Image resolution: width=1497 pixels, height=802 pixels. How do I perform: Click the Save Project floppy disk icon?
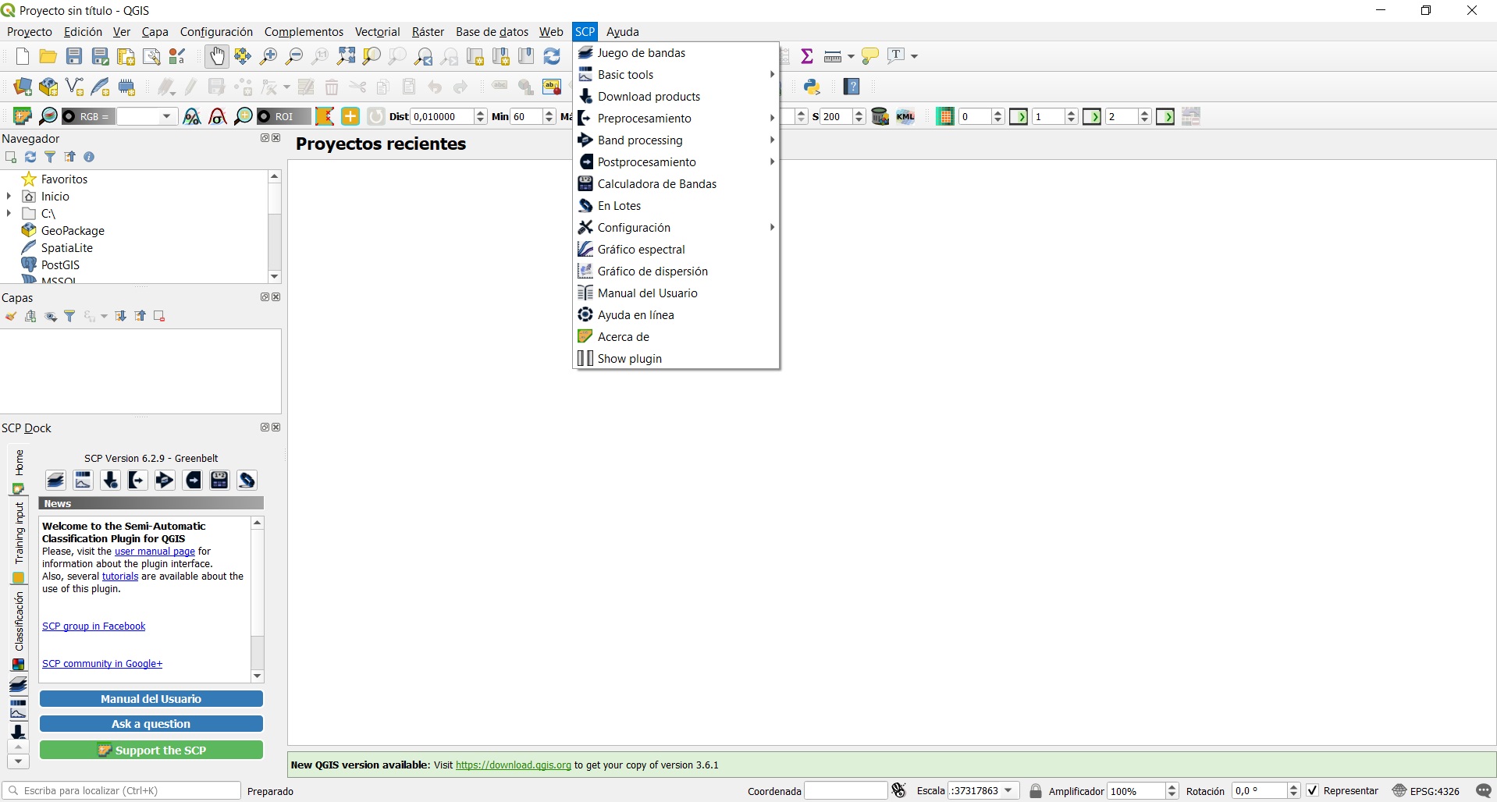coord(74,56)
